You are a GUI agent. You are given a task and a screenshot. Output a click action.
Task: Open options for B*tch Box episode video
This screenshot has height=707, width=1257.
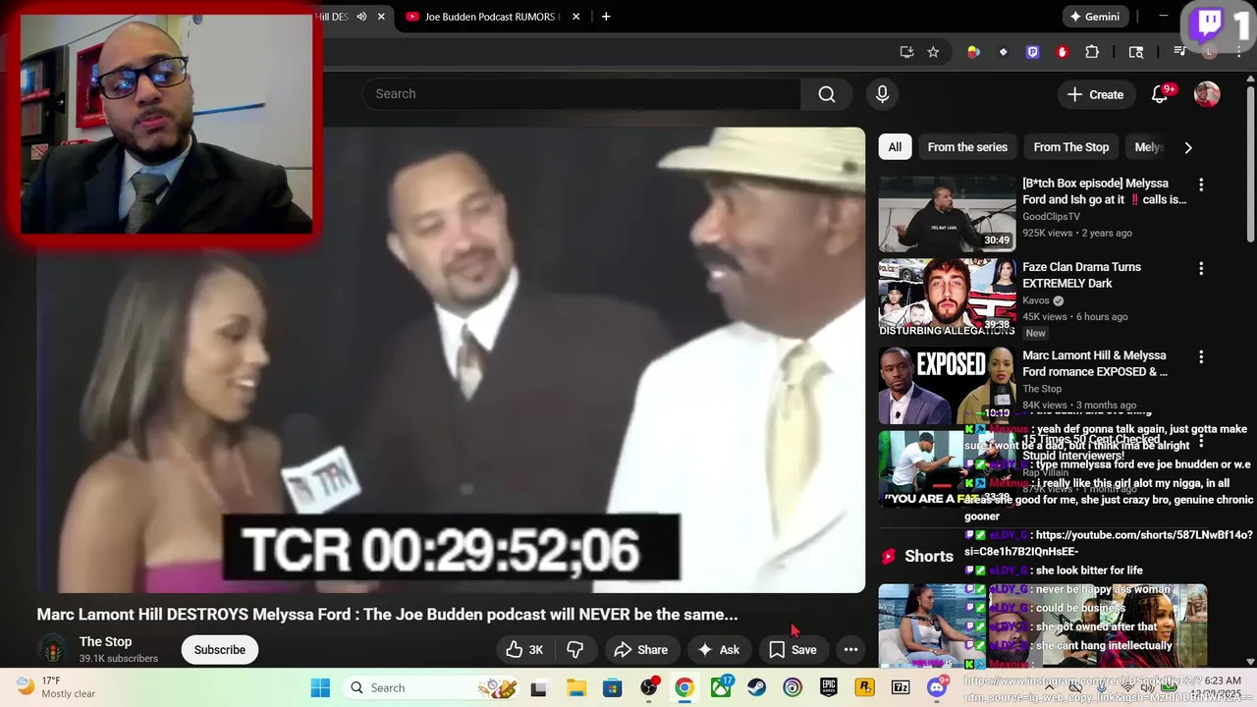click(1201, 185)
